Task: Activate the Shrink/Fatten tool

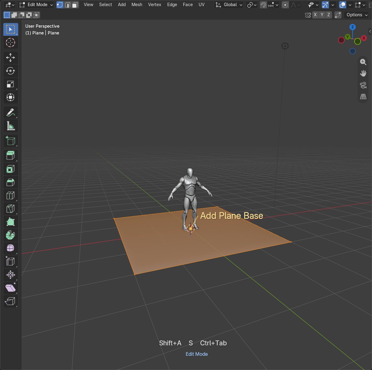Action: coord(10,275)
